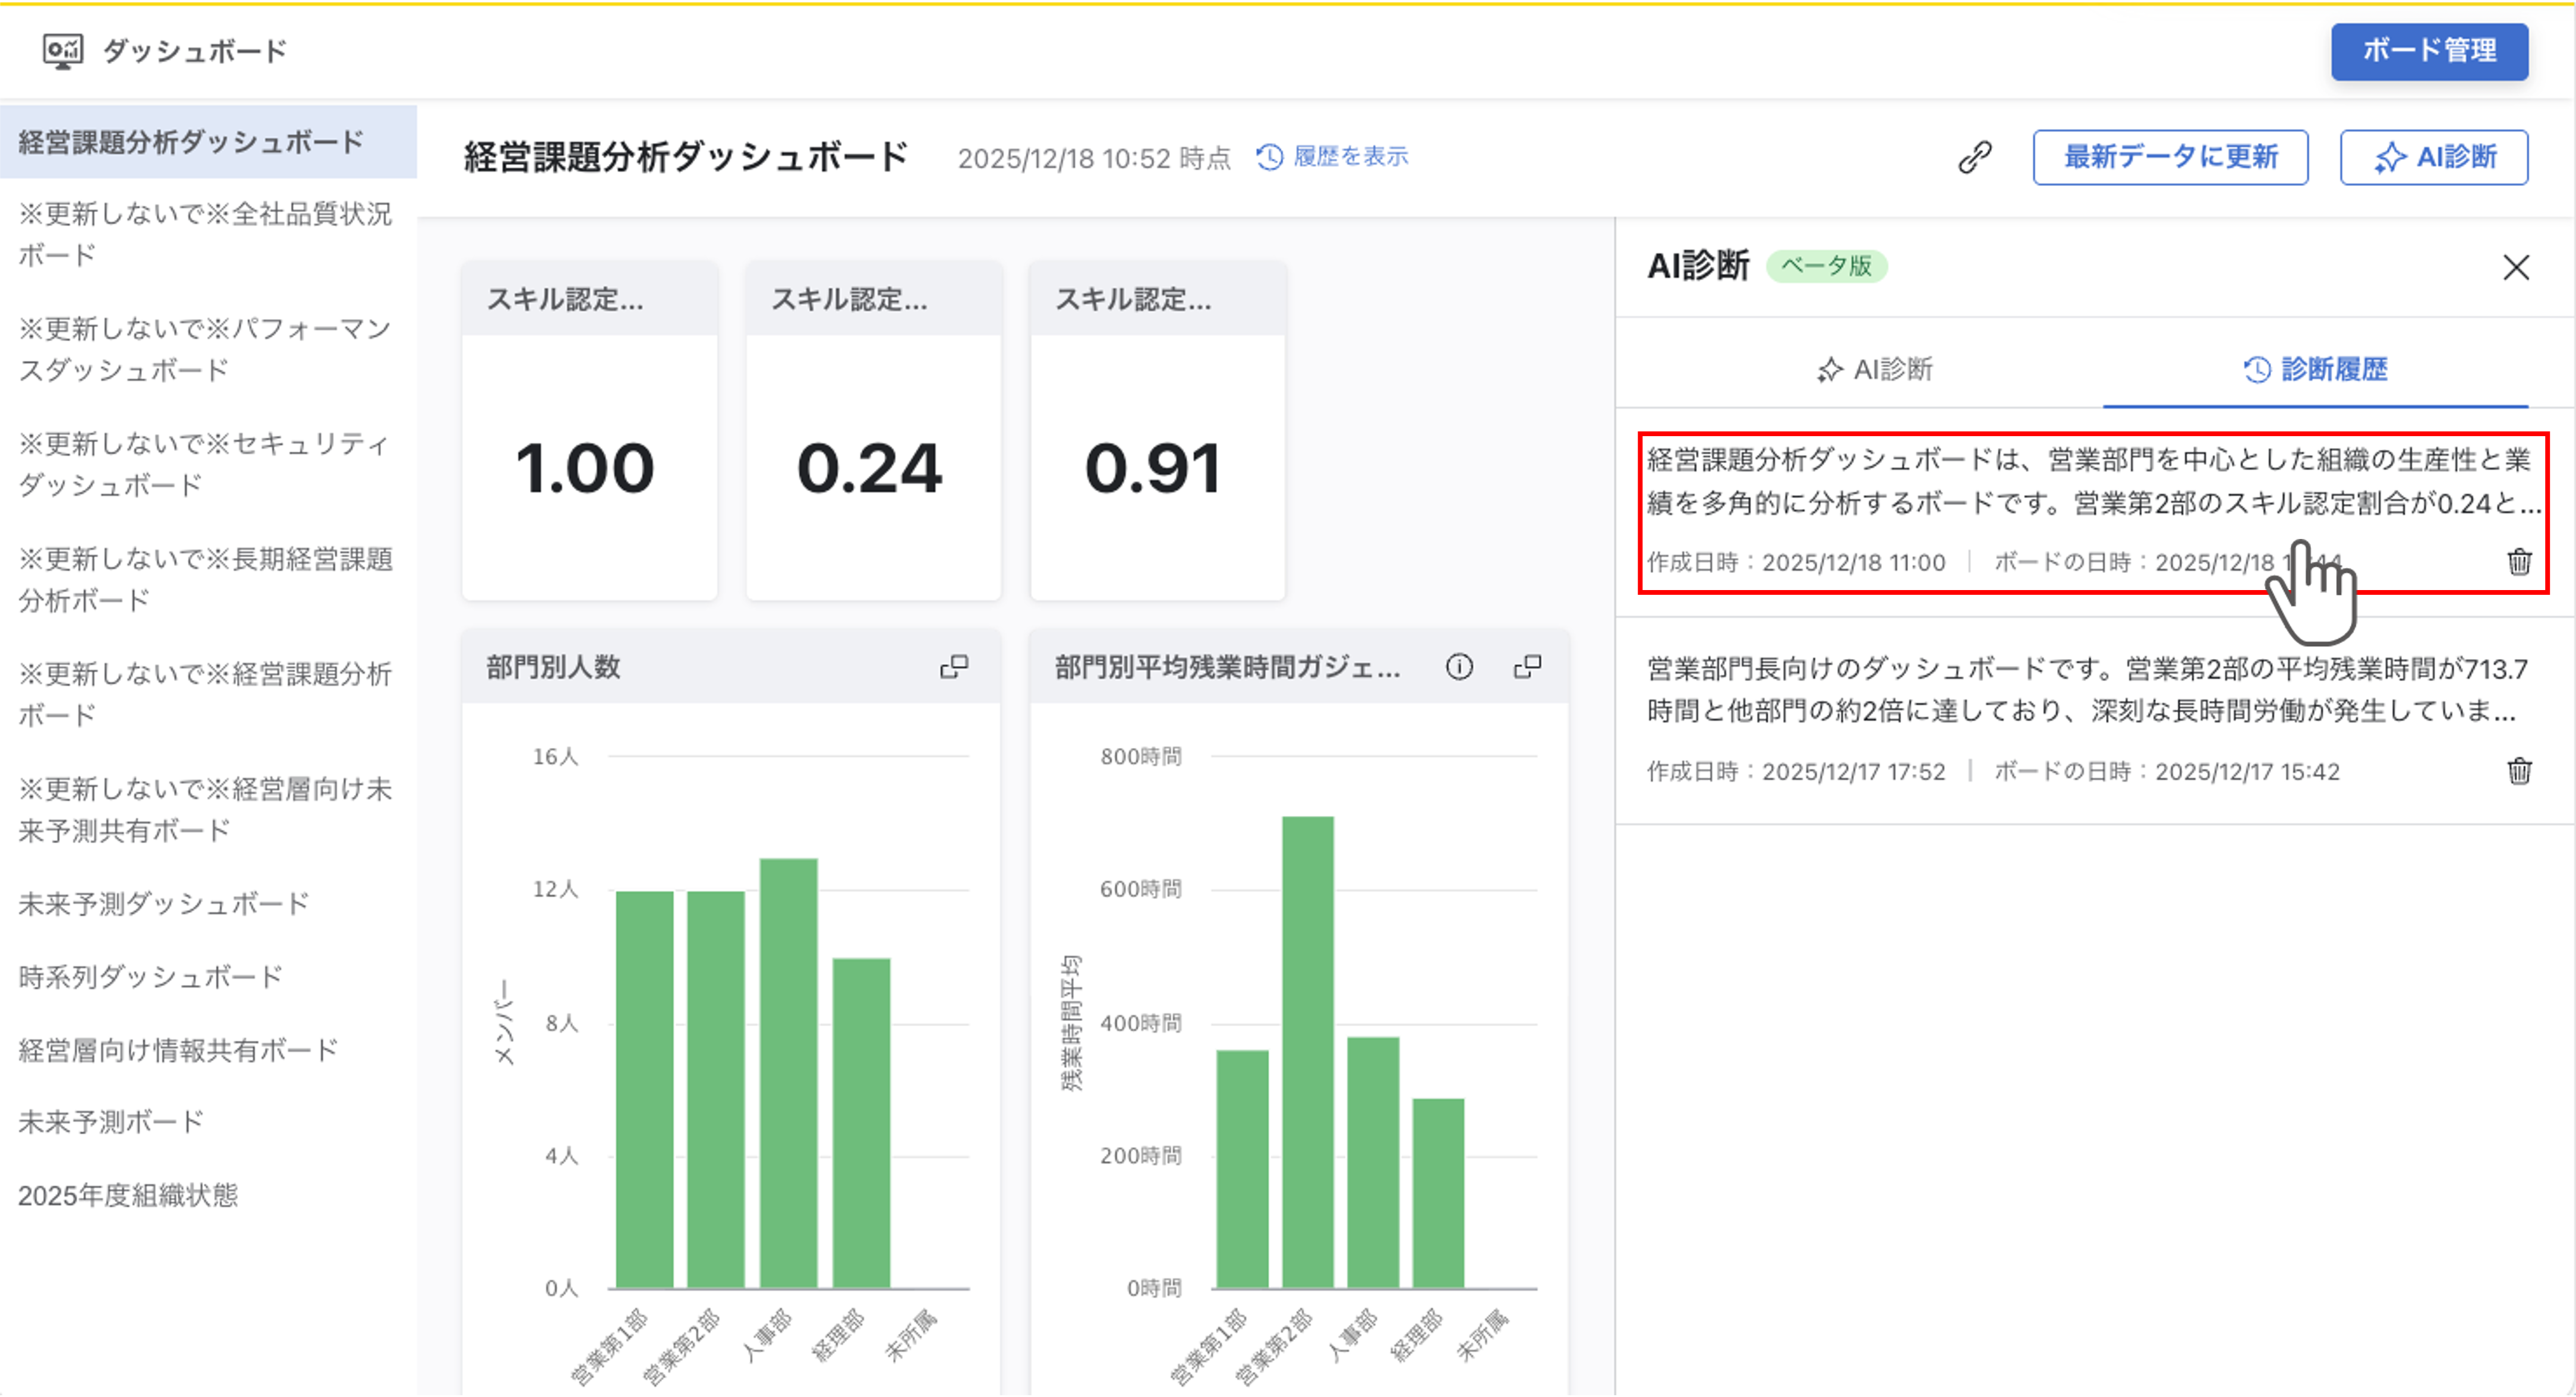This screenshot has width=2576, height=1397.
Task: Switch to the AI診断 tab
Action: pyautogui.click(x=1875, y=369)
